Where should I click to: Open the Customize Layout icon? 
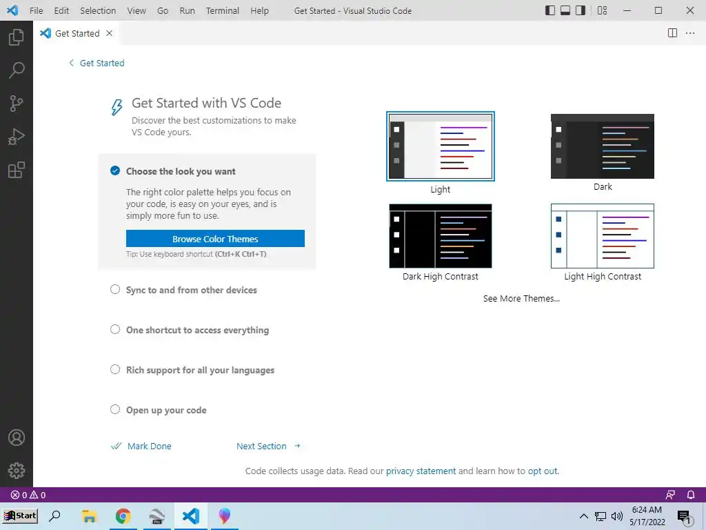pos(602,10)
